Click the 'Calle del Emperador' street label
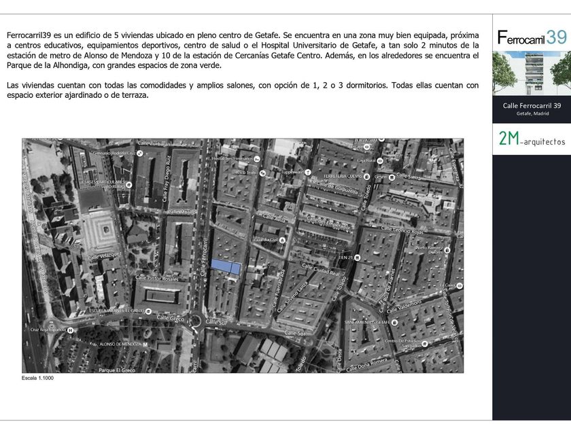 coord(329,222)
